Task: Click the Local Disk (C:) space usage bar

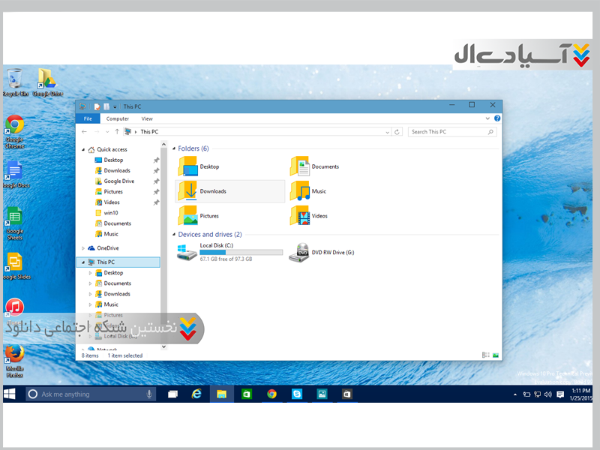Action: 241,252
